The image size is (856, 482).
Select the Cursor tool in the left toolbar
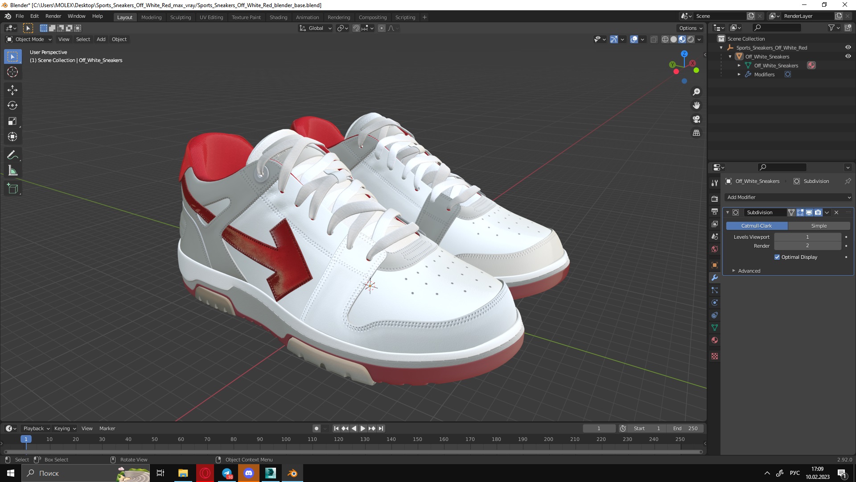coord(12,72)
